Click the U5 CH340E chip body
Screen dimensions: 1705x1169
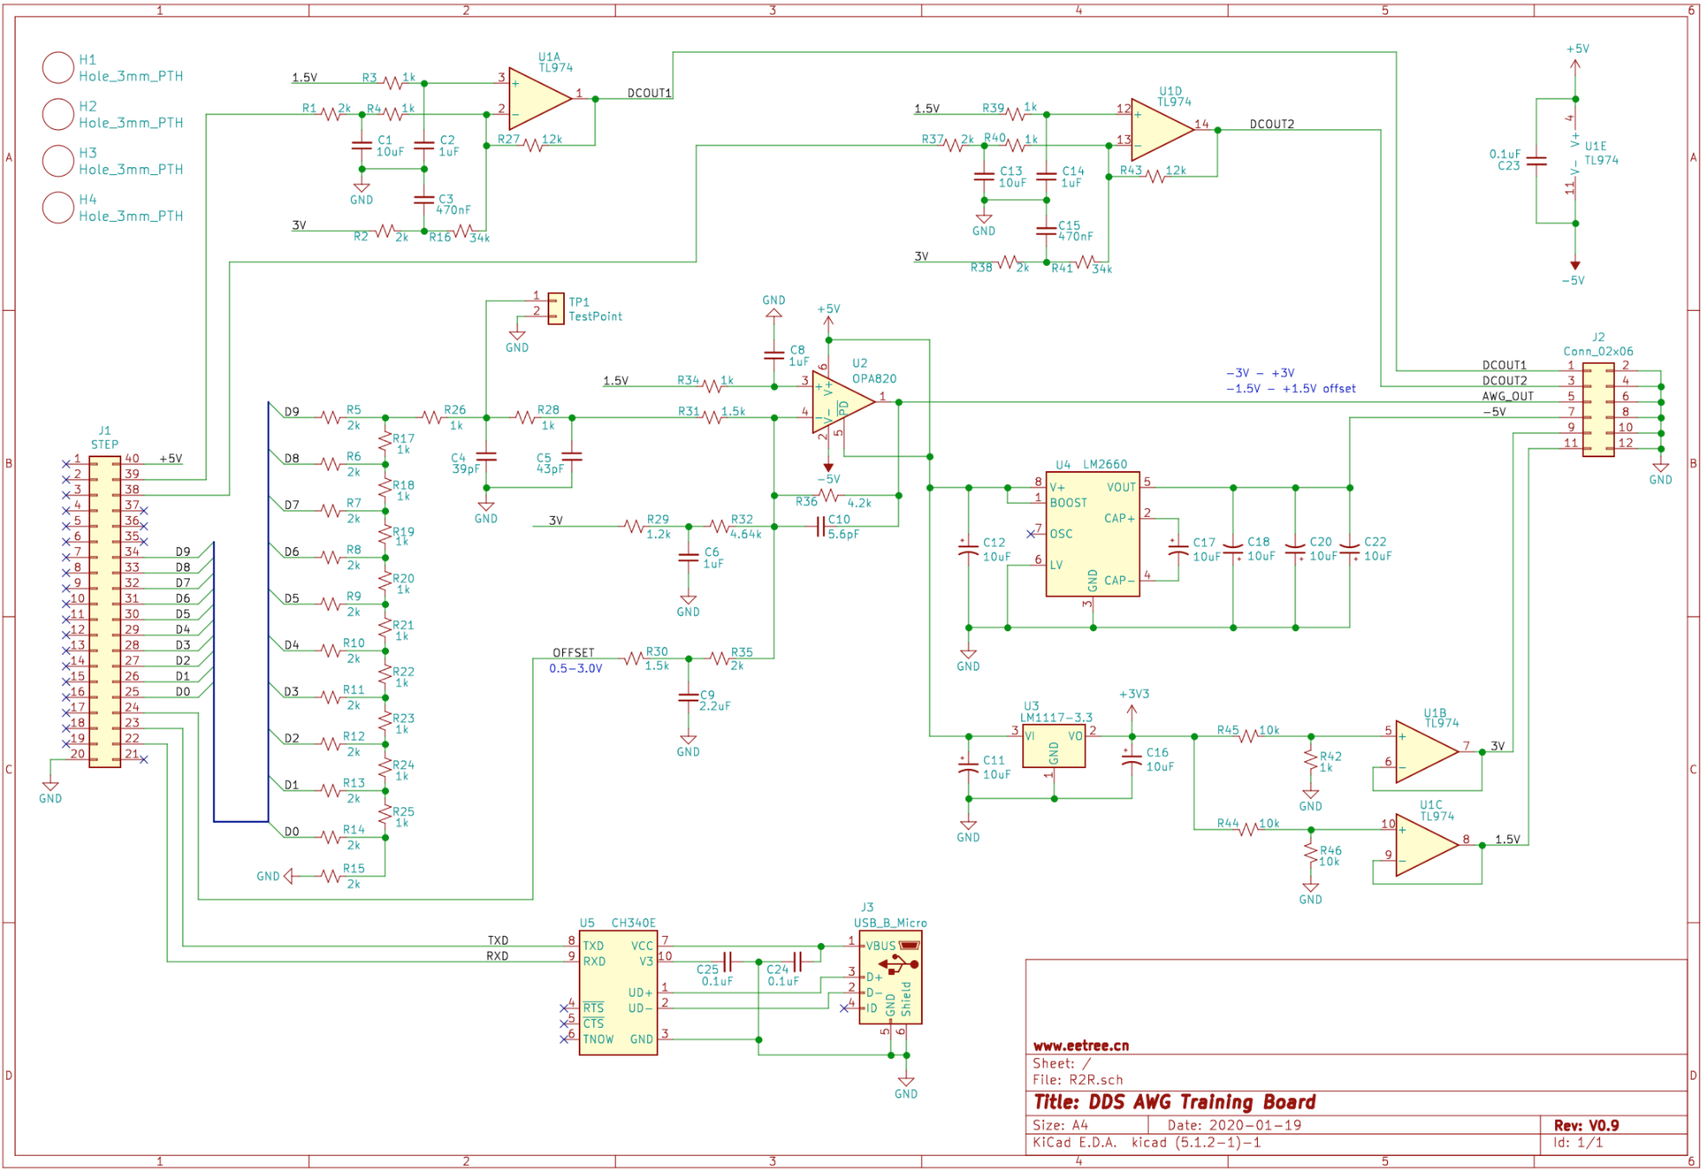618,993
